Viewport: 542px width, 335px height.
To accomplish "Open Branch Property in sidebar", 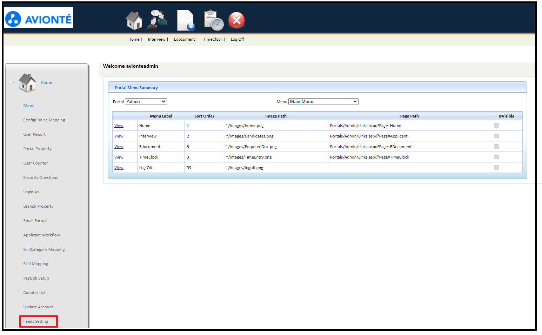I will point(39,206).
